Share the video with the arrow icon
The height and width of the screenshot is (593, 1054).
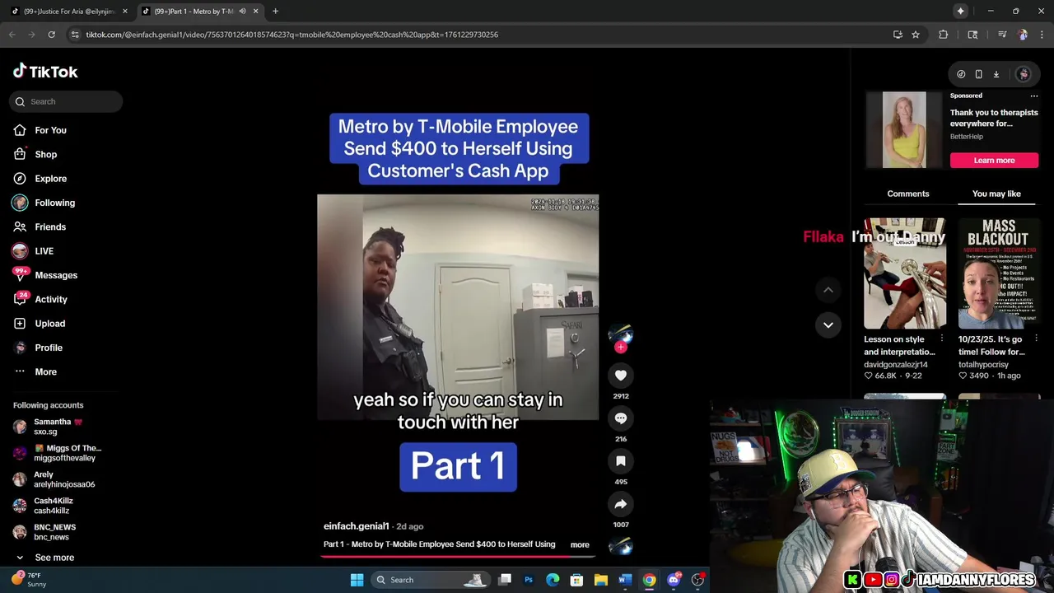point(621,504)
